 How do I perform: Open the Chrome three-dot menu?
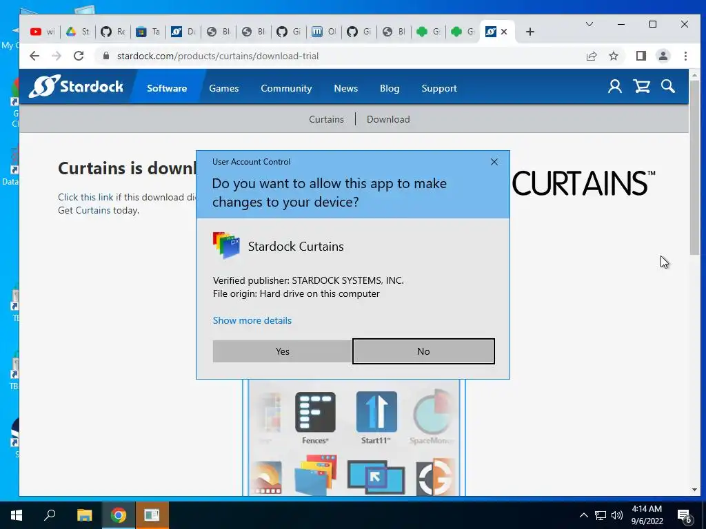pyautogui.click(x=685, y=56)
